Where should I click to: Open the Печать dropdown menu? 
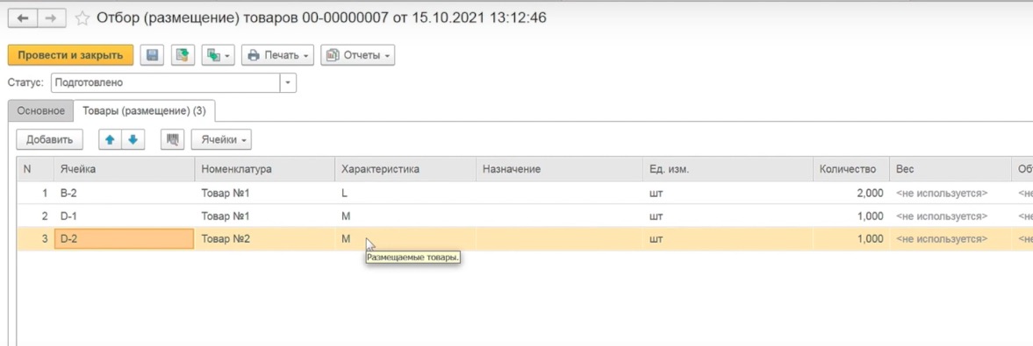277,55
